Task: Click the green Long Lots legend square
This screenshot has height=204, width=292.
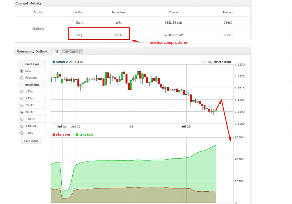Action: coord(77,135)
